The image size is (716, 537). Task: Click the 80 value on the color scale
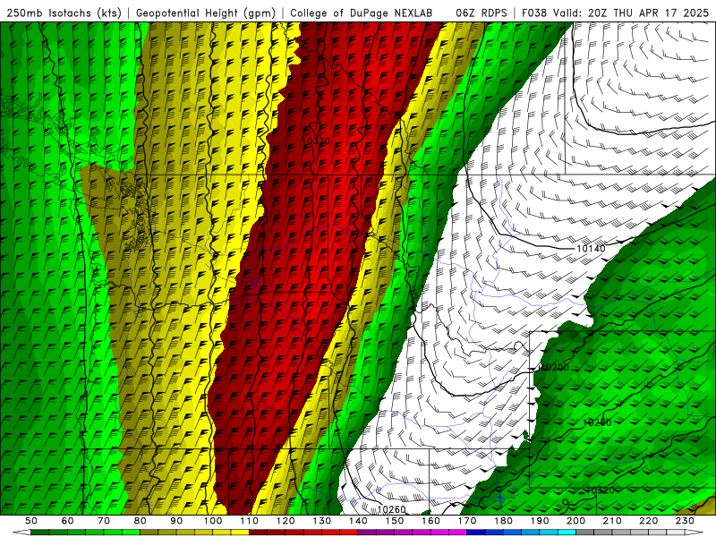coord(140,521)
